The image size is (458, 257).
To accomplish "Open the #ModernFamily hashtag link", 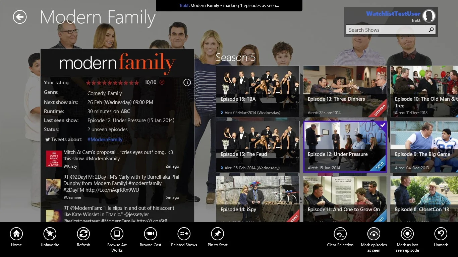I will (105, 140).
